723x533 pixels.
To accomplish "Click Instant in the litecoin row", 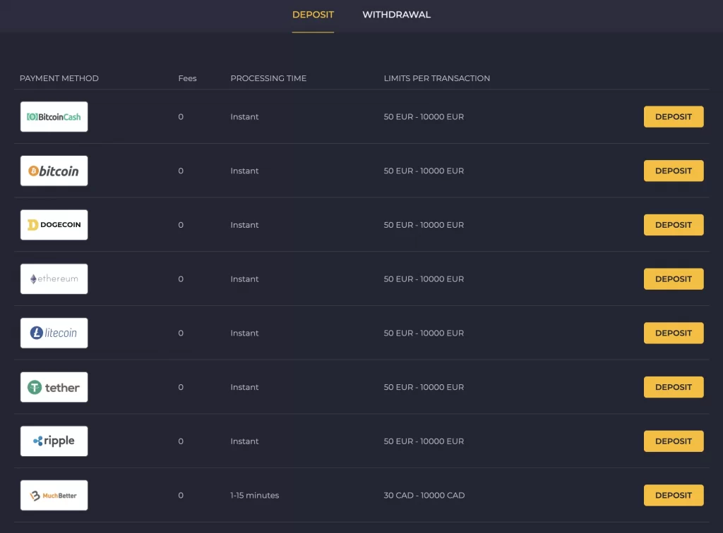I will click(244, 333).
